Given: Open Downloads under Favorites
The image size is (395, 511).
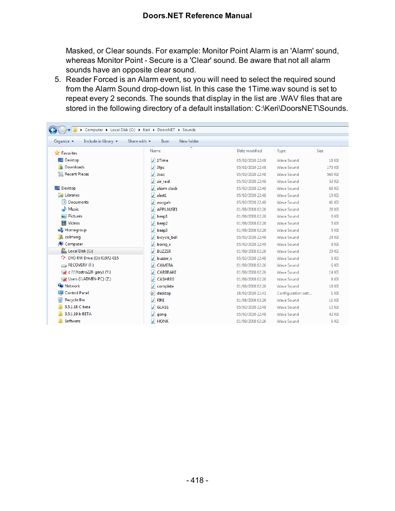Looking at the screenshot, I should pos(75,167).
